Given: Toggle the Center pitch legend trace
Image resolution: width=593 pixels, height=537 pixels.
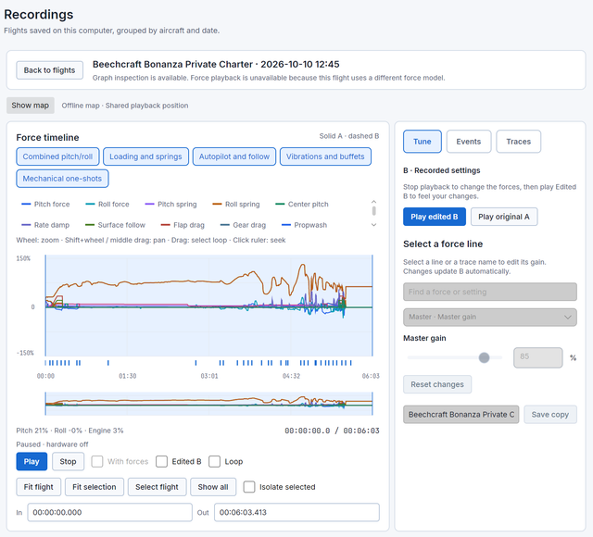Looking at the screenshot, I should (302, 204).
